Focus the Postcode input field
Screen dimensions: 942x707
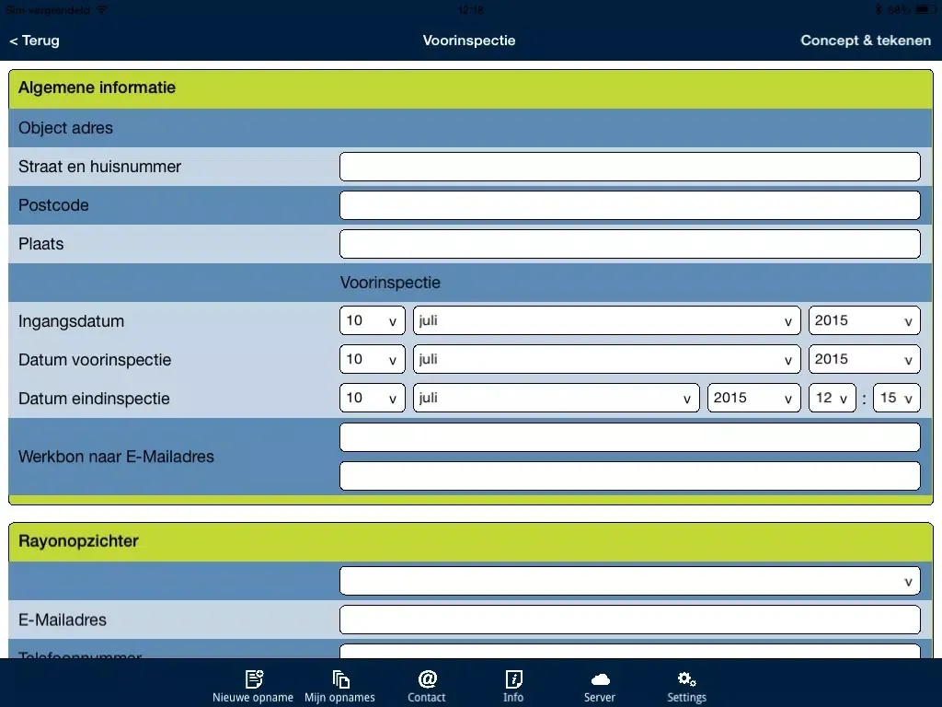629,205
